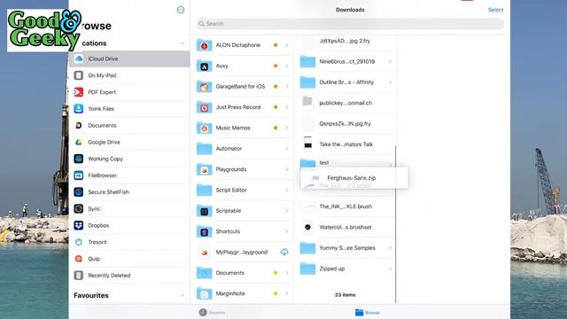The height and width of the screenshot is (319, 567).
Task: Open Dropbox location
Action: 129,225
